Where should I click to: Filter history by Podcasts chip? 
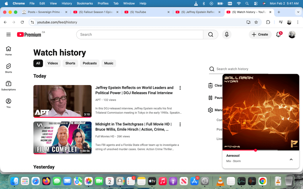90,63
